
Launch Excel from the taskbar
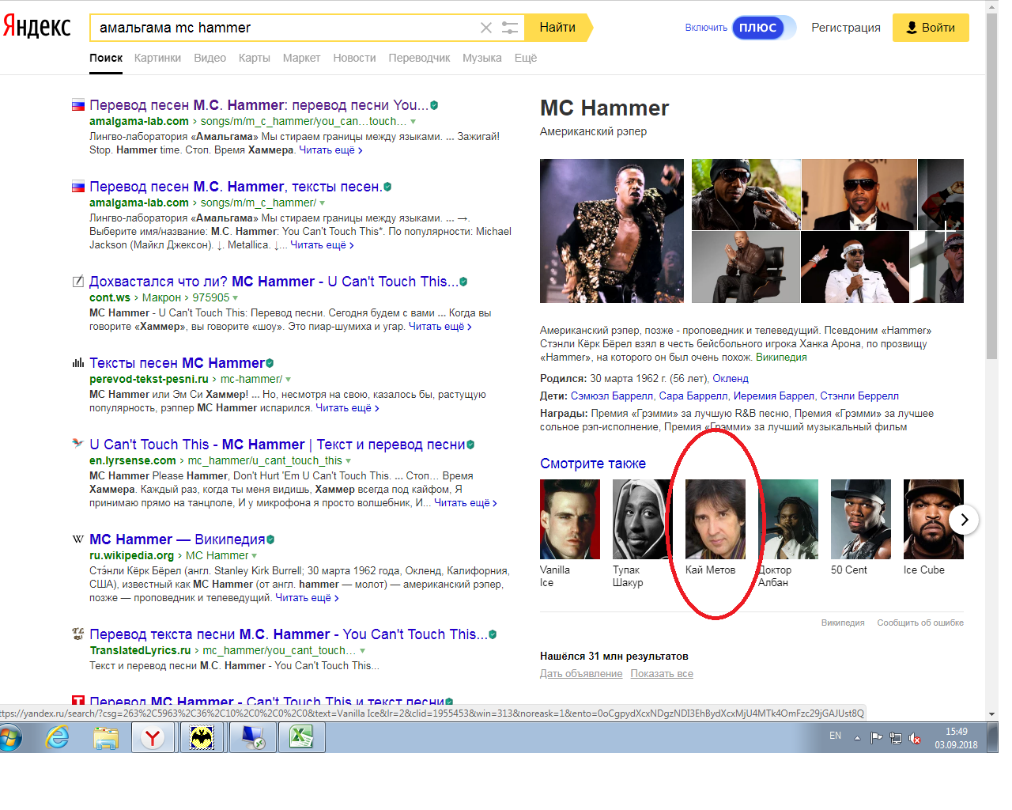tap(300, 738)
